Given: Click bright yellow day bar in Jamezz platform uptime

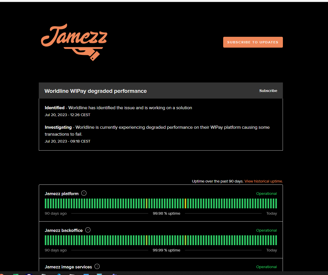Looking at the screenshot, I should pos(185,203).
